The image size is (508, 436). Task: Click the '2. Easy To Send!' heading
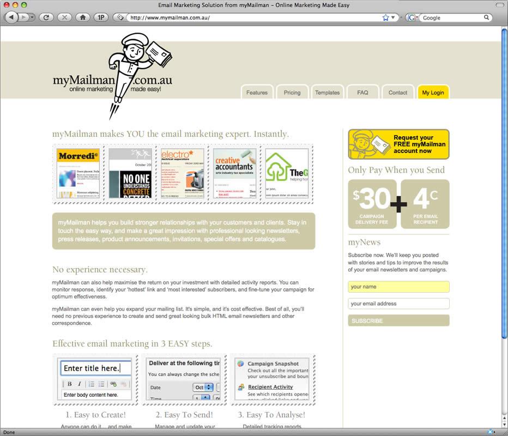tap(184, 415)
